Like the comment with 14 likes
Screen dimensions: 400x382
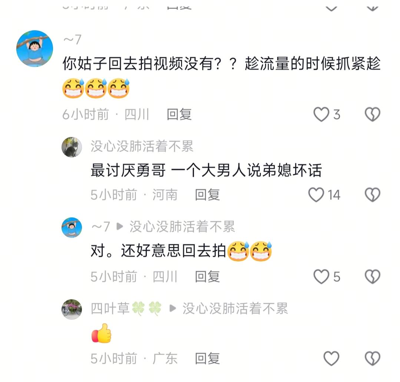(316, 195)
